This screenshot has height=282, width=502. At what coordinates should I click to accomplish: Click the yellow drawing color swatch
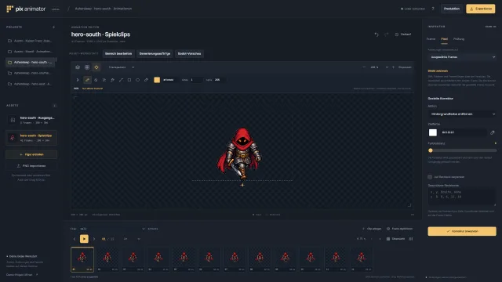[157, 80]
